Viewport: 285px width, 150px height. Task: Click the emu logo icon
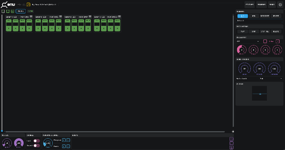point(8,5)
